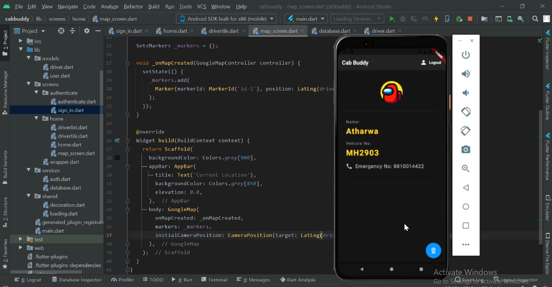Collapse the models folder

[x=29, y=59]
